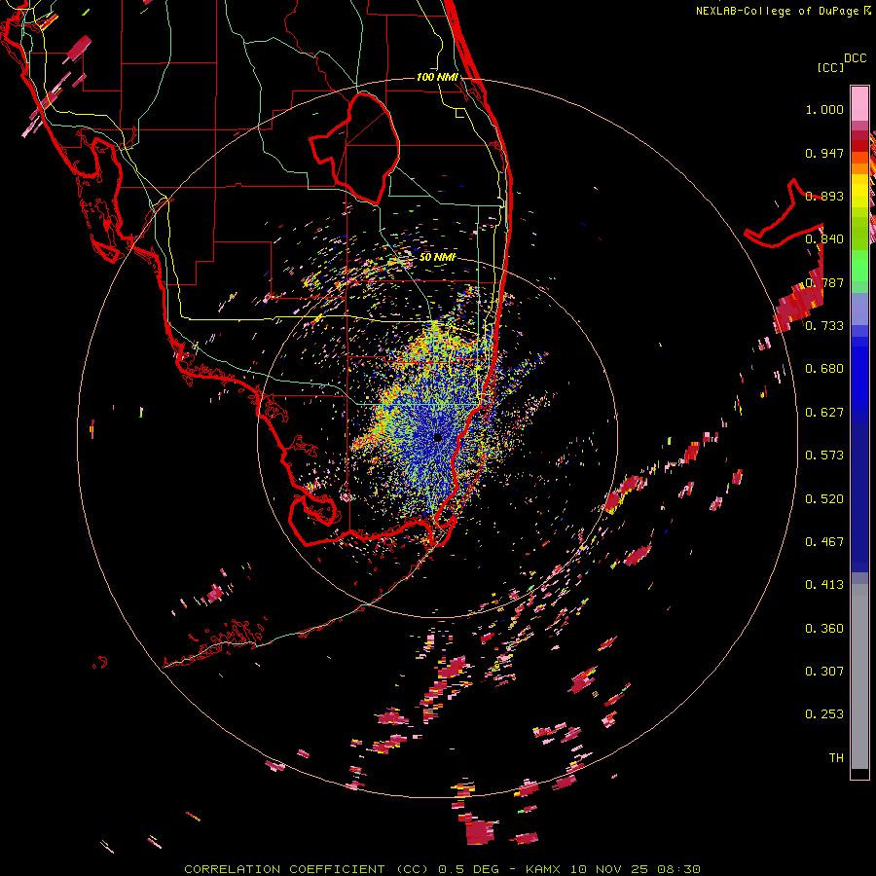
Task: Click the 0.947 color scale value
Action: 824,153
